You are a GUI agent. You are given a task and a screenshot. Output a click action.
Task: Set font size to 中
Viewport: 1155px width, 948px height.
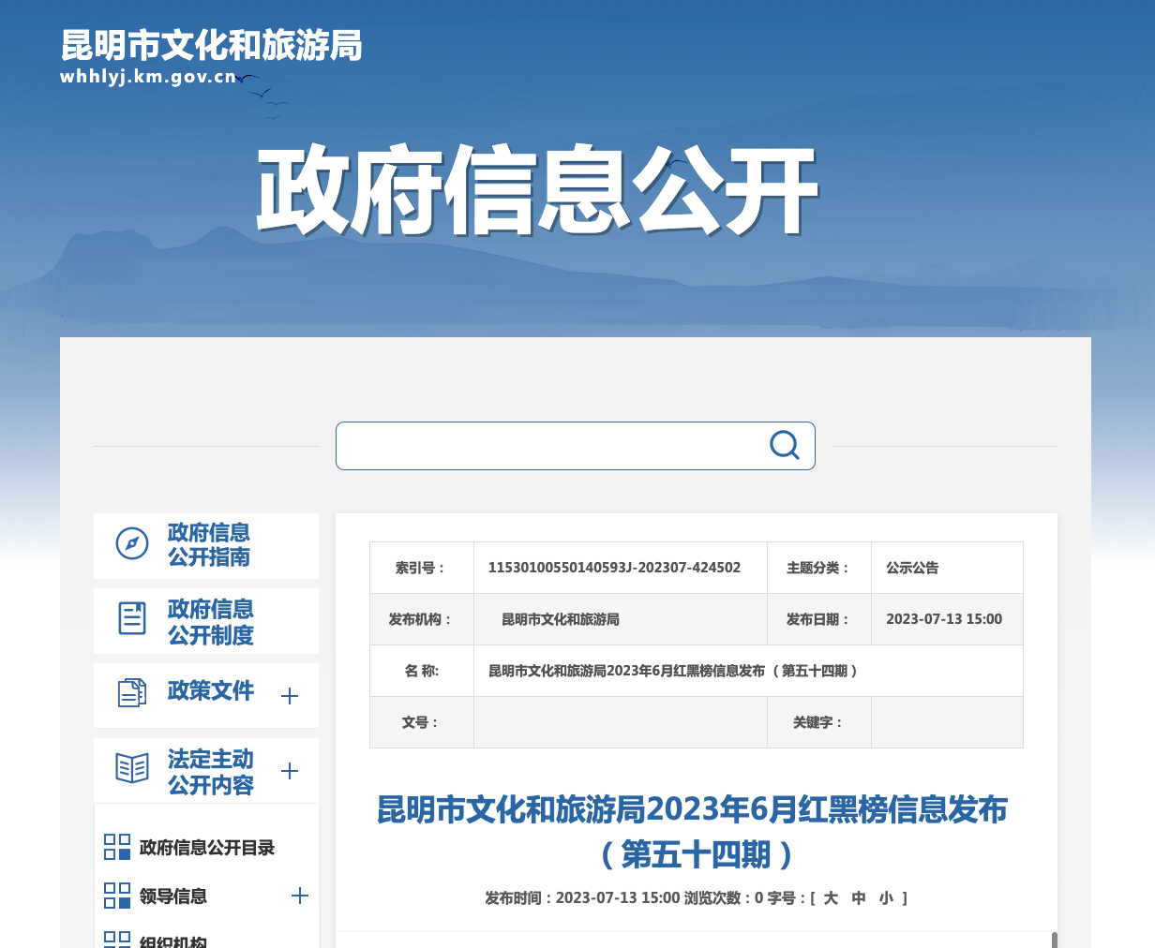(x=859, y=898)
